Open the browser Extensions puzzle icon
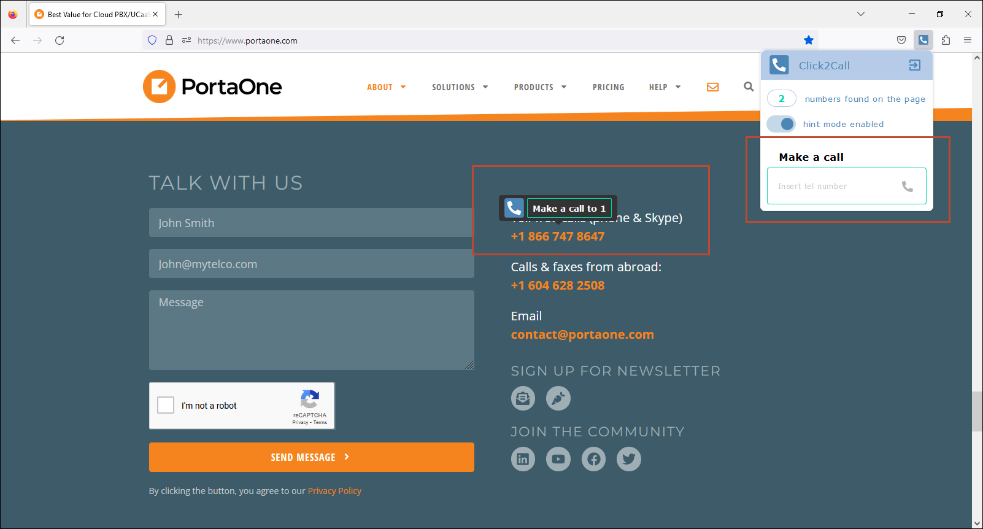 (946, 40)
